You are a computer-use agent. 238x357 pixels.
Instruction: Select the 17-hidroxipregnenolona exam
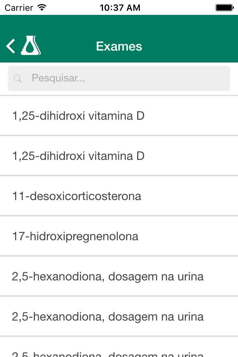click(119, 236)
